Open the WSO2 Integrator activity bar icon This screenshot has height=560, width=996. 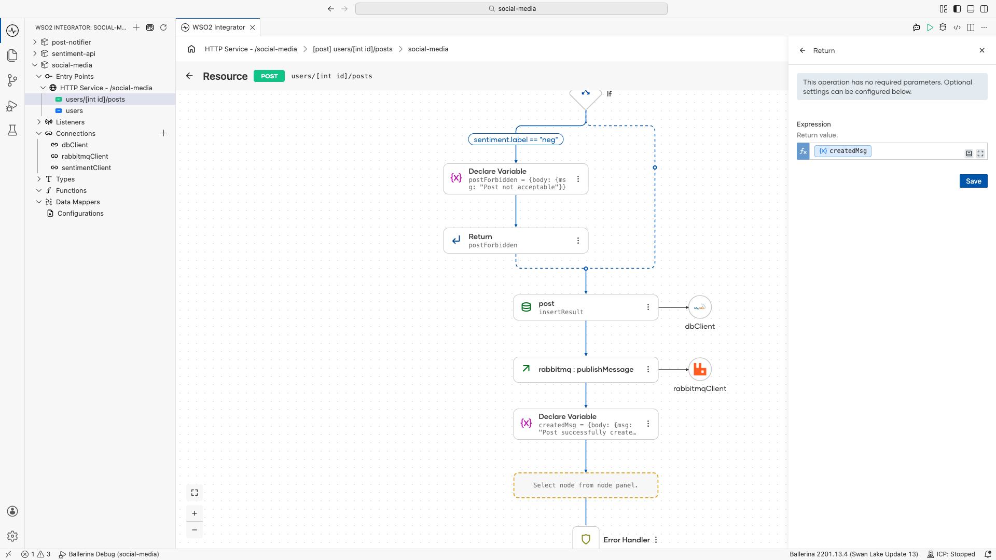click(12, 31)
